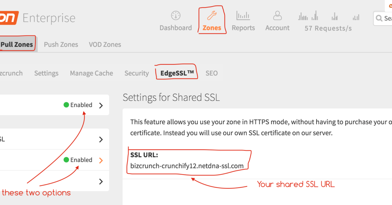Image resolution: width=392 pixels, height=205 pixels.
Task: Expand the first Enabled row chevron
Action: point(101,105)
